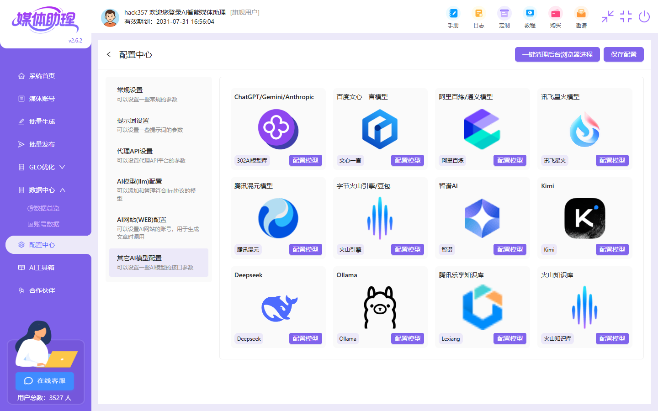Select the 常规设置 settings tab

click(x=159, y=95)
